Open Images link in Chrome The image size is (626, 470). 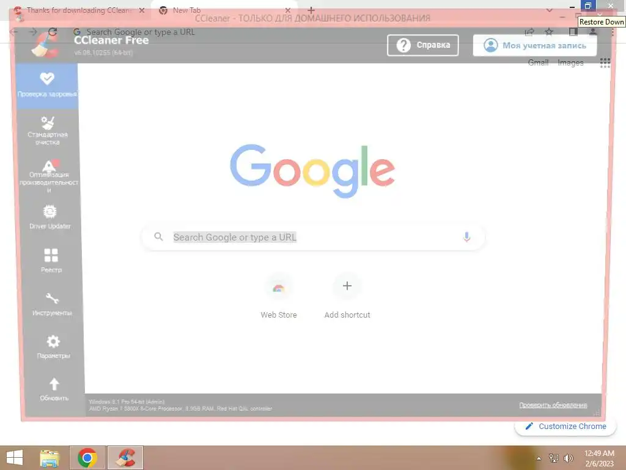click(x=570, y=63)
